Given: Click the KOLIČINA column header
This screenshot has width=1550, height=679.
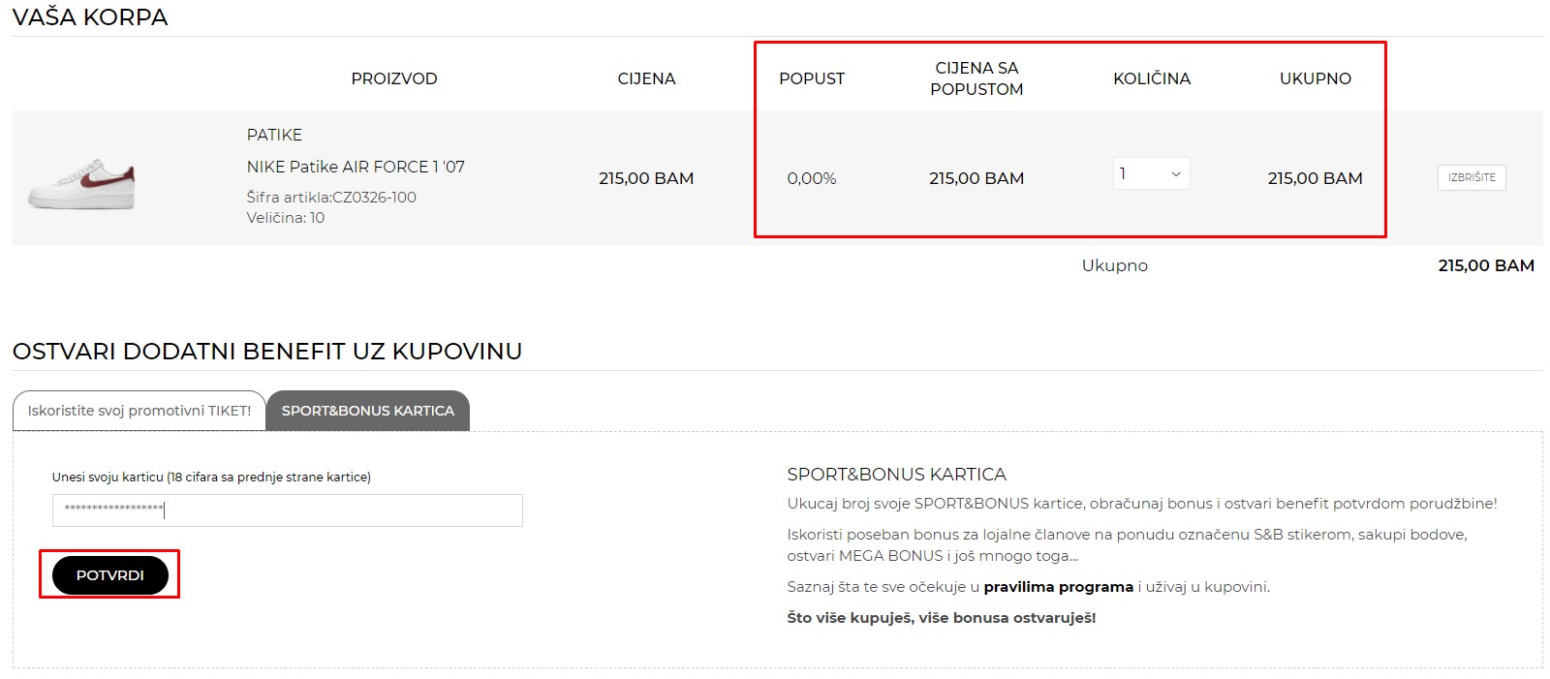Looking at the screenshot, I should [1152, 78].
